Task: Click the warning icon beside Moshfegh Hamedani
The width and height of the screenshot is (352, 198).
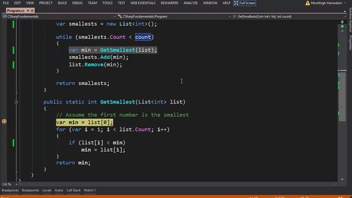Action: [x=307, y=3]
